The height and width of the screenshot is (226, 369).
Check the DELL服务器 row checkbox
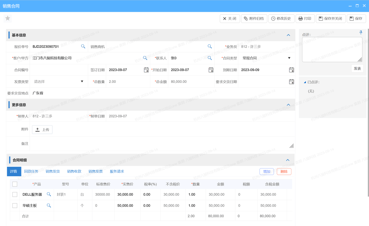(x=15, y=194)
